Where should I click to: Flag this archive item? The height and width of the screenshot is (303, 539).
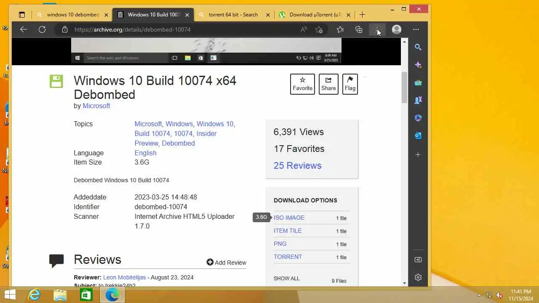coord(350,84)
